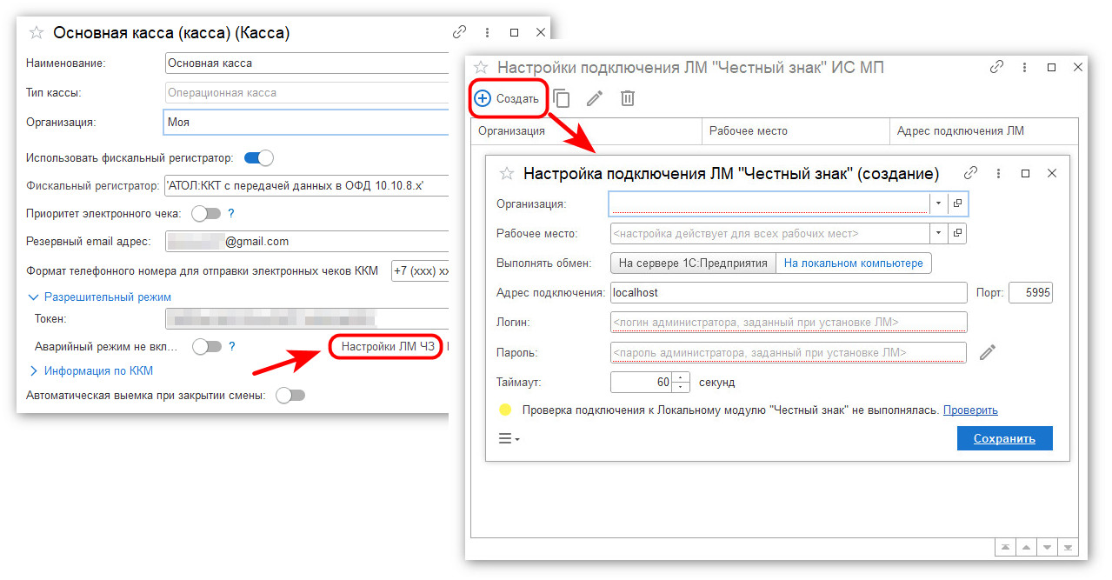Click Адрес подключения field with localhost
This screenshot has height=580, width=1112.
pyautogui.click(x=789, y=293)
